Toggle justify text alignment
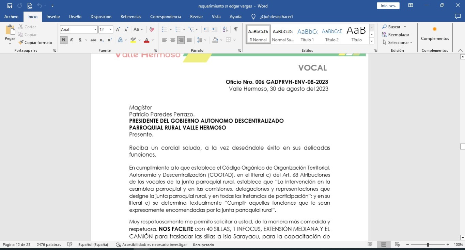The image size is (465, 250). click(x=189, y=40)
